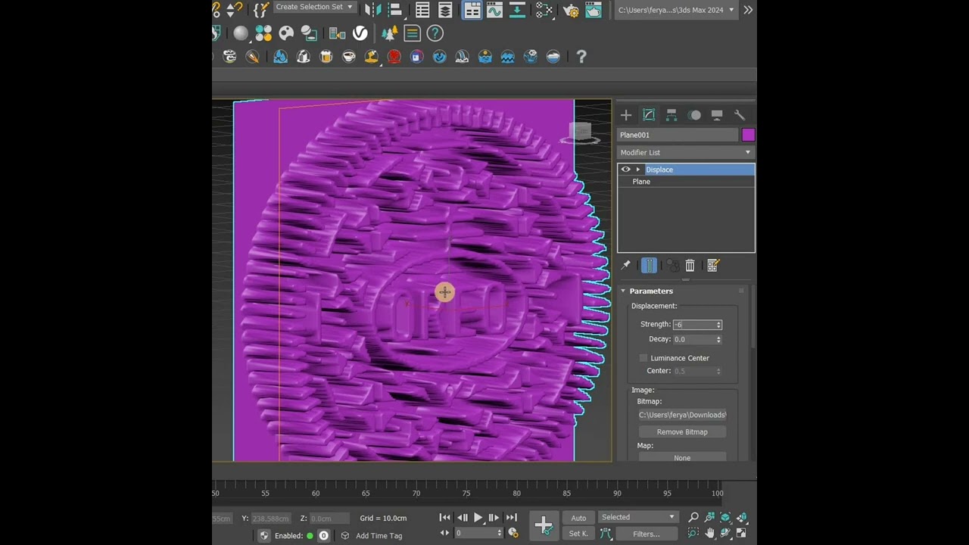This screenshot has height=545, width=969.
Task: Open the Rendered Frame Window icon
Action: click(594, 11)
